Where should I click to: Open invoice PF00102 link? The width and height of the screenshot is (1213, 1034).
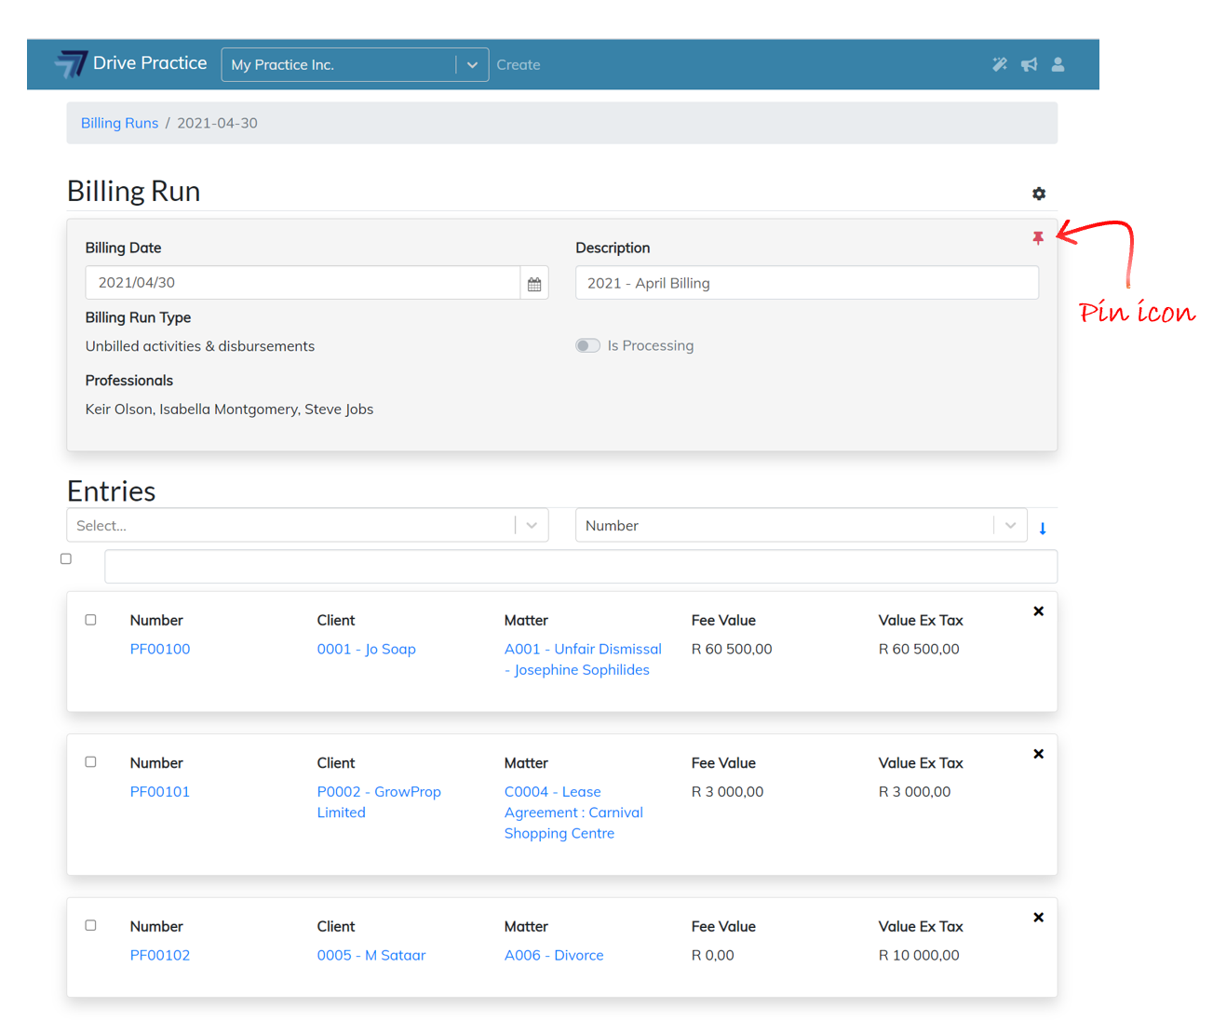tap(160, 955)
